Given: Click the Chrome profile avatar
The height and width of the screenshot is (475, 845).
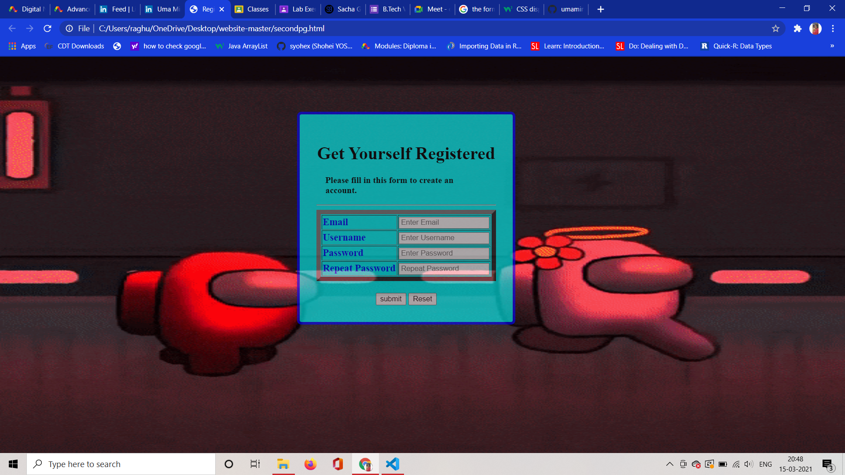Looking at the screenshot, I should click(x=816, y=28).
